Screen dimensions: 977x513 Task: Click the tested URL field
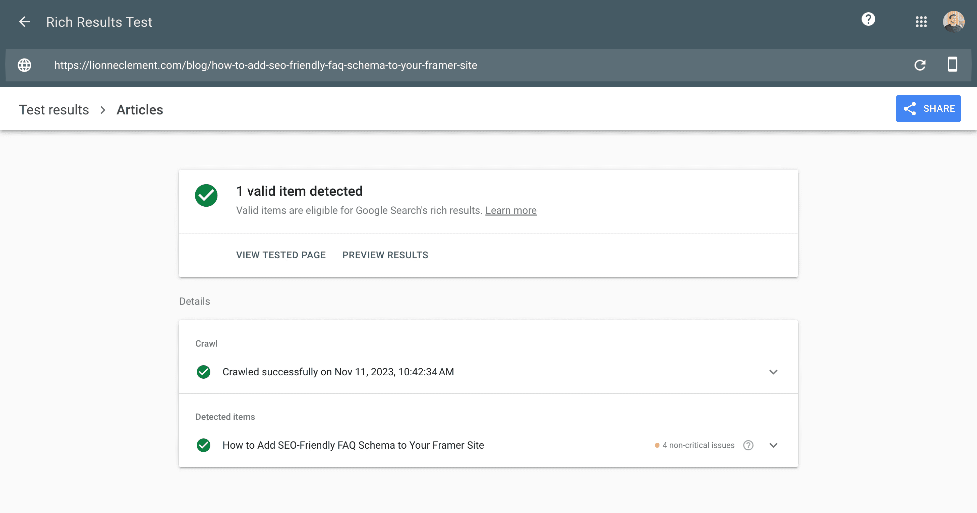pyautogui.click(x=265, y=65)
